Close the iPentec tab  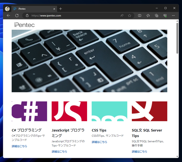(x=54, y=9)
